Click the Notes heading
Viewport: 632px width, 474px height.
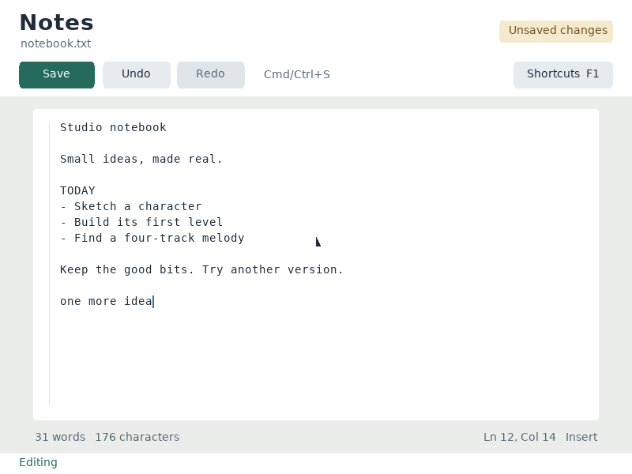56,23
